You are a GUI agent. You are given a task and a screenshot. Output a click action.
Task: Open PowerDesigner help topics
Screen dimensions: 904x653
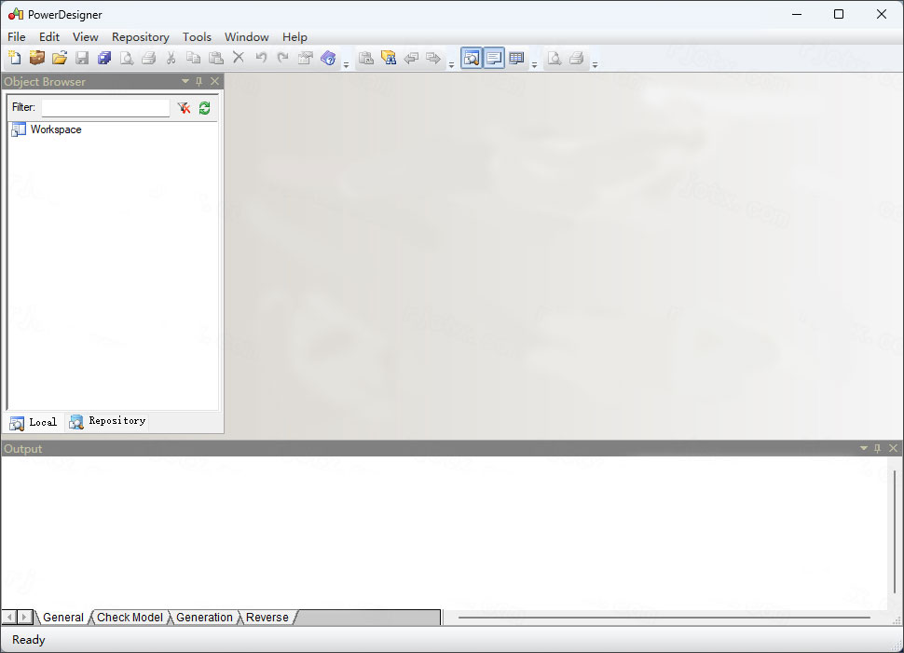click(x=328, y=58)
